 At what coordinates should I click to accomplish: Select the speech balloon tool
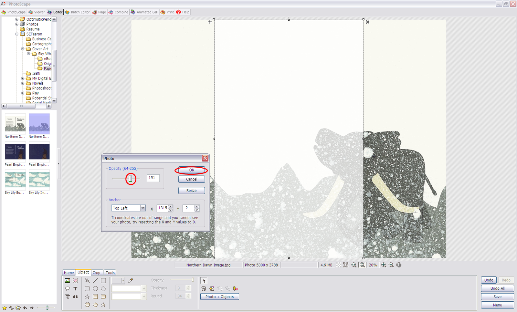coord(68,288)
